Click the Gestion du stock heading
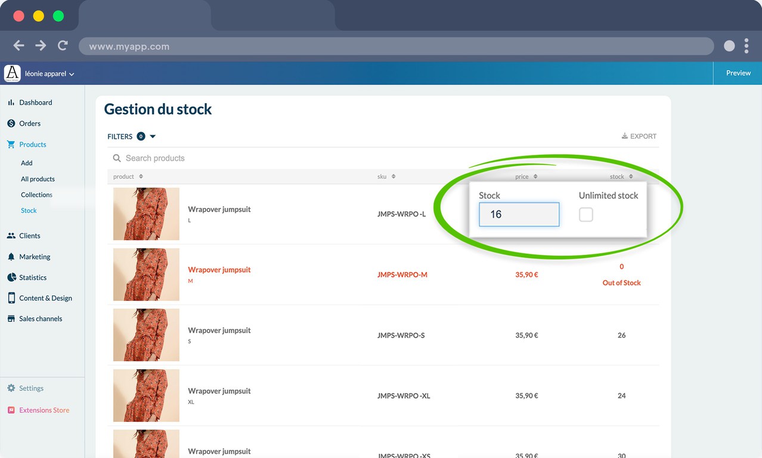 pyautogui.click(x=158, y=110)
